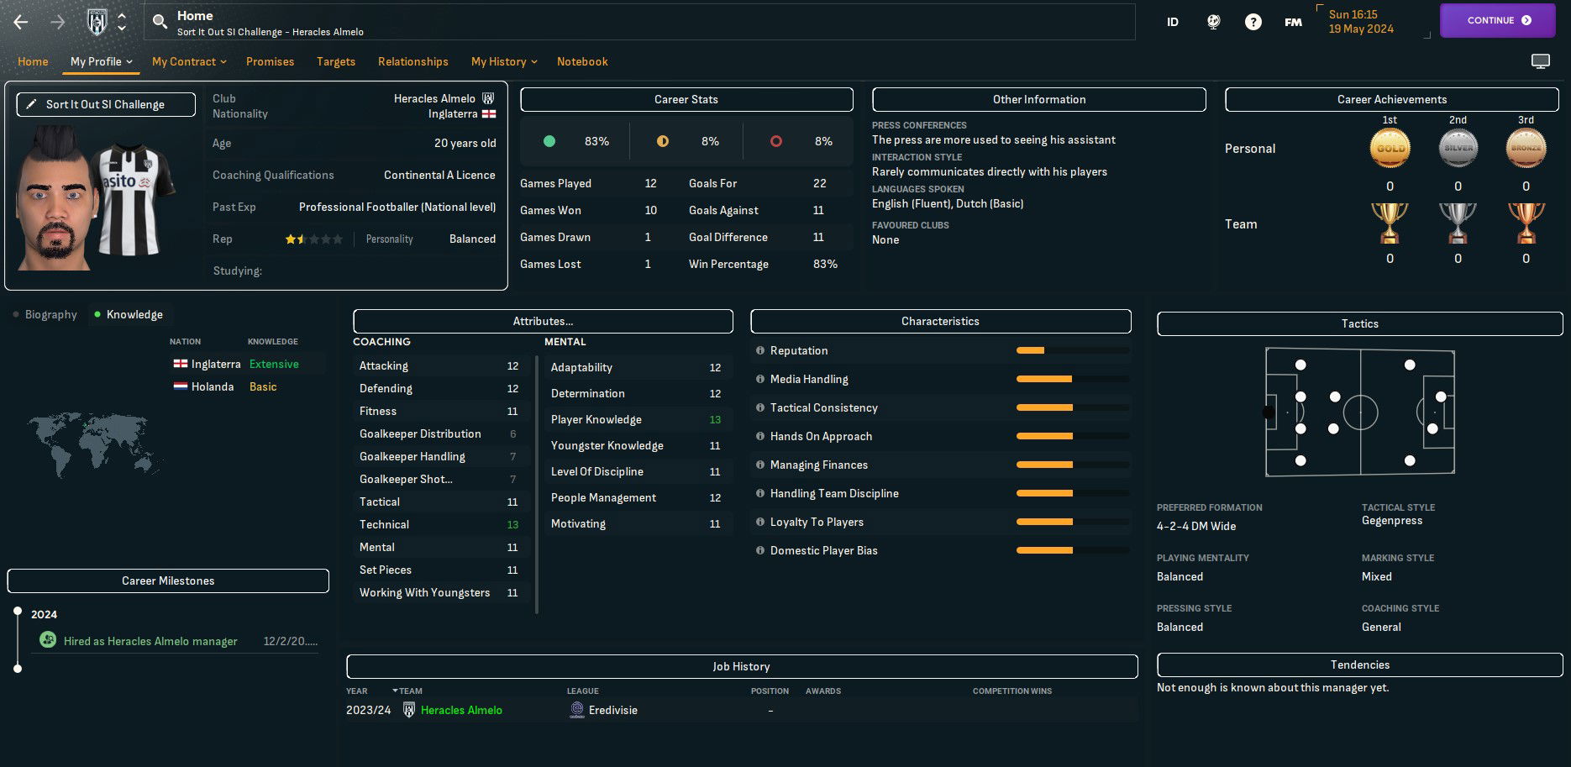Click the Managing Finances info icon

[760, 465]
